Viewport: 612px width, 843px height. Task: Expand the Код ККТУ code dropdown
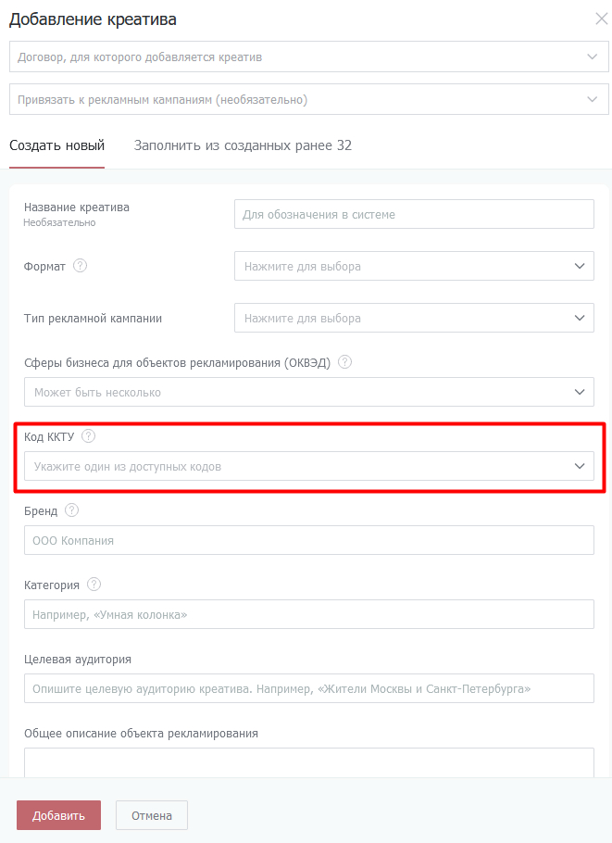click(308, 466)
